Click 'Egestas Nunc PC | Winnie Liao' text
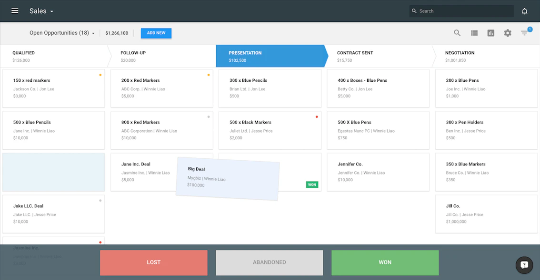This screenshot has width=540, height=280. click(366, 131)
